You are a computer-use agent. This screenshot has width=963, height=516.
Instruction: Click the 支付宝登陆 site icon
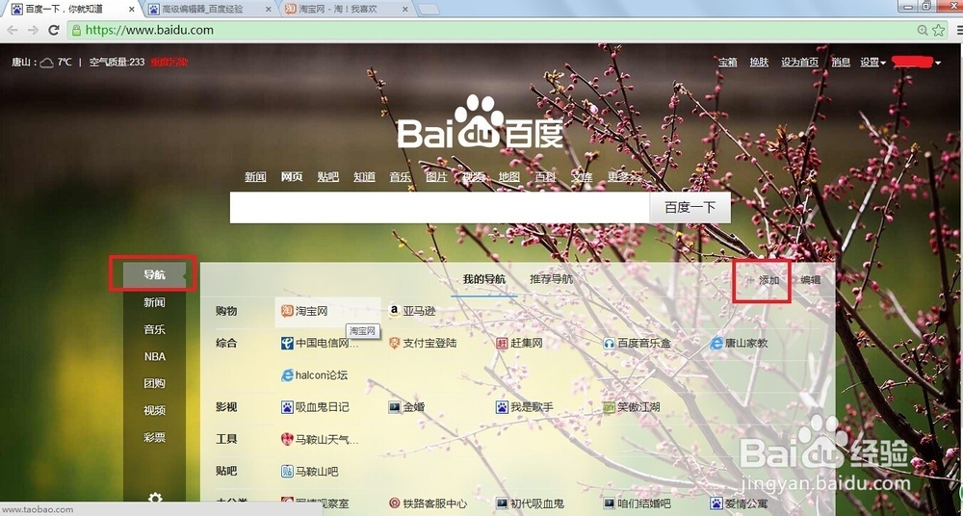(x=394, y=343)
